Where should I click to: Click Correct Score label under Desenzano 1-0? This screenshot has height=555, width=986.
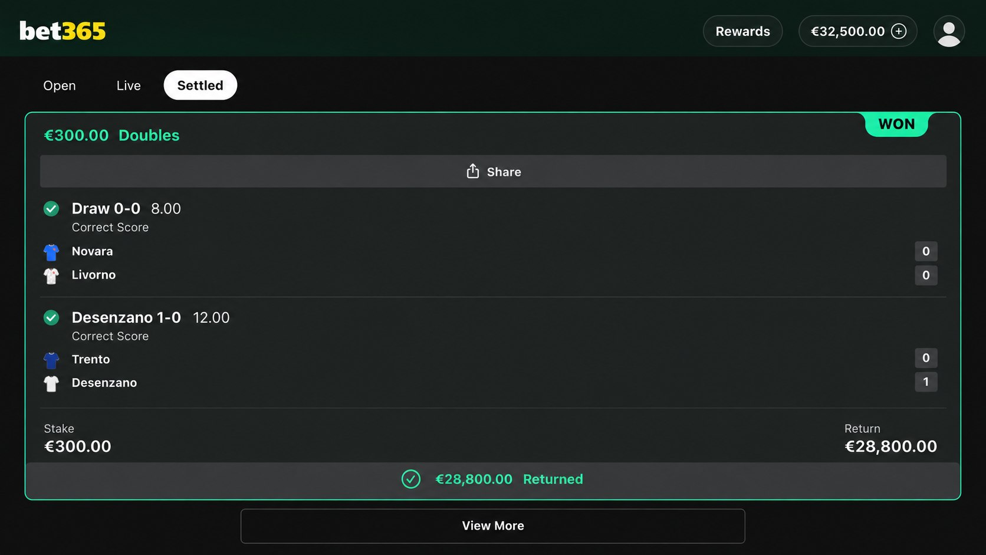click(110, 336)
